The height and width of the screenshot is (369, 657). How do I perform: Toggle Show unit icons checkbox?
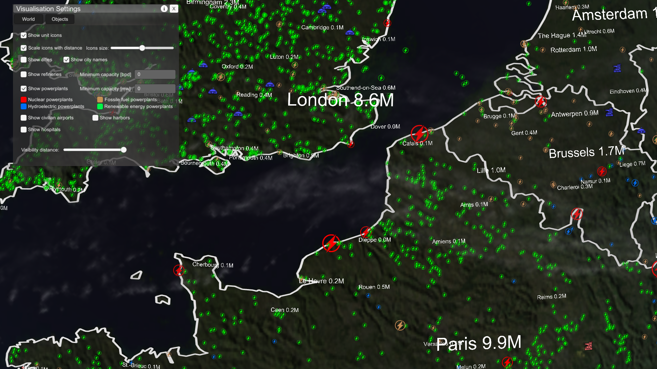point(24,35)
